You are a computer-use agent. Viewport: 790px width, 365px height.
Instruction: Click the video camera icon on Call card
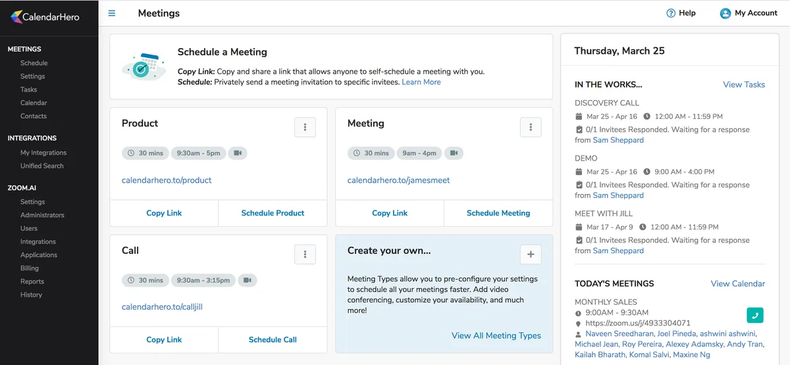(x=248, y=280)
